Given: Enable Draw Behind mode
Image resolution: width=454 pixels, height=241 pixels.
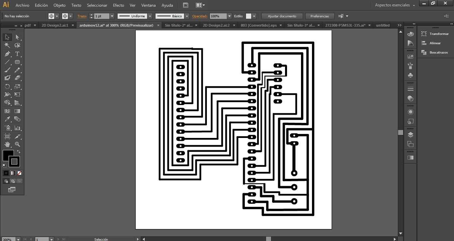Looking at the screenshot, I should click(x=13, y=181).
